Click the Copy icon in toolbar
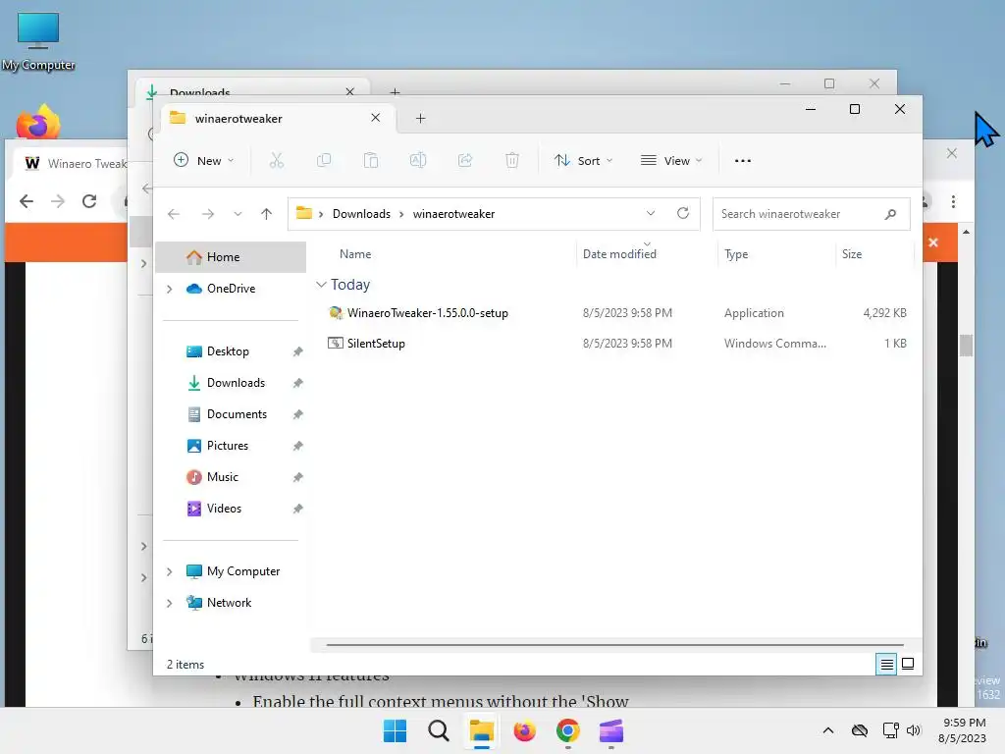This screenshot has width=1005, height=754. [x=324, y=160]
